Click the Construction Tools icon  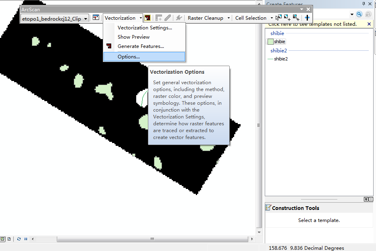click(268, 207)
